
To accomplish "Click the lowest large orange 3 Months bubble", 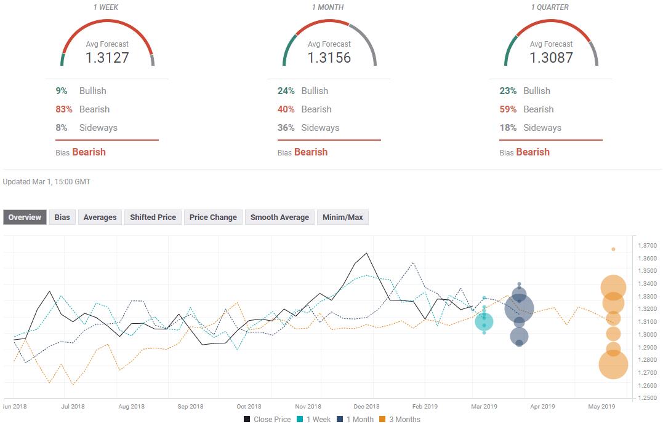I will [613, 365].
